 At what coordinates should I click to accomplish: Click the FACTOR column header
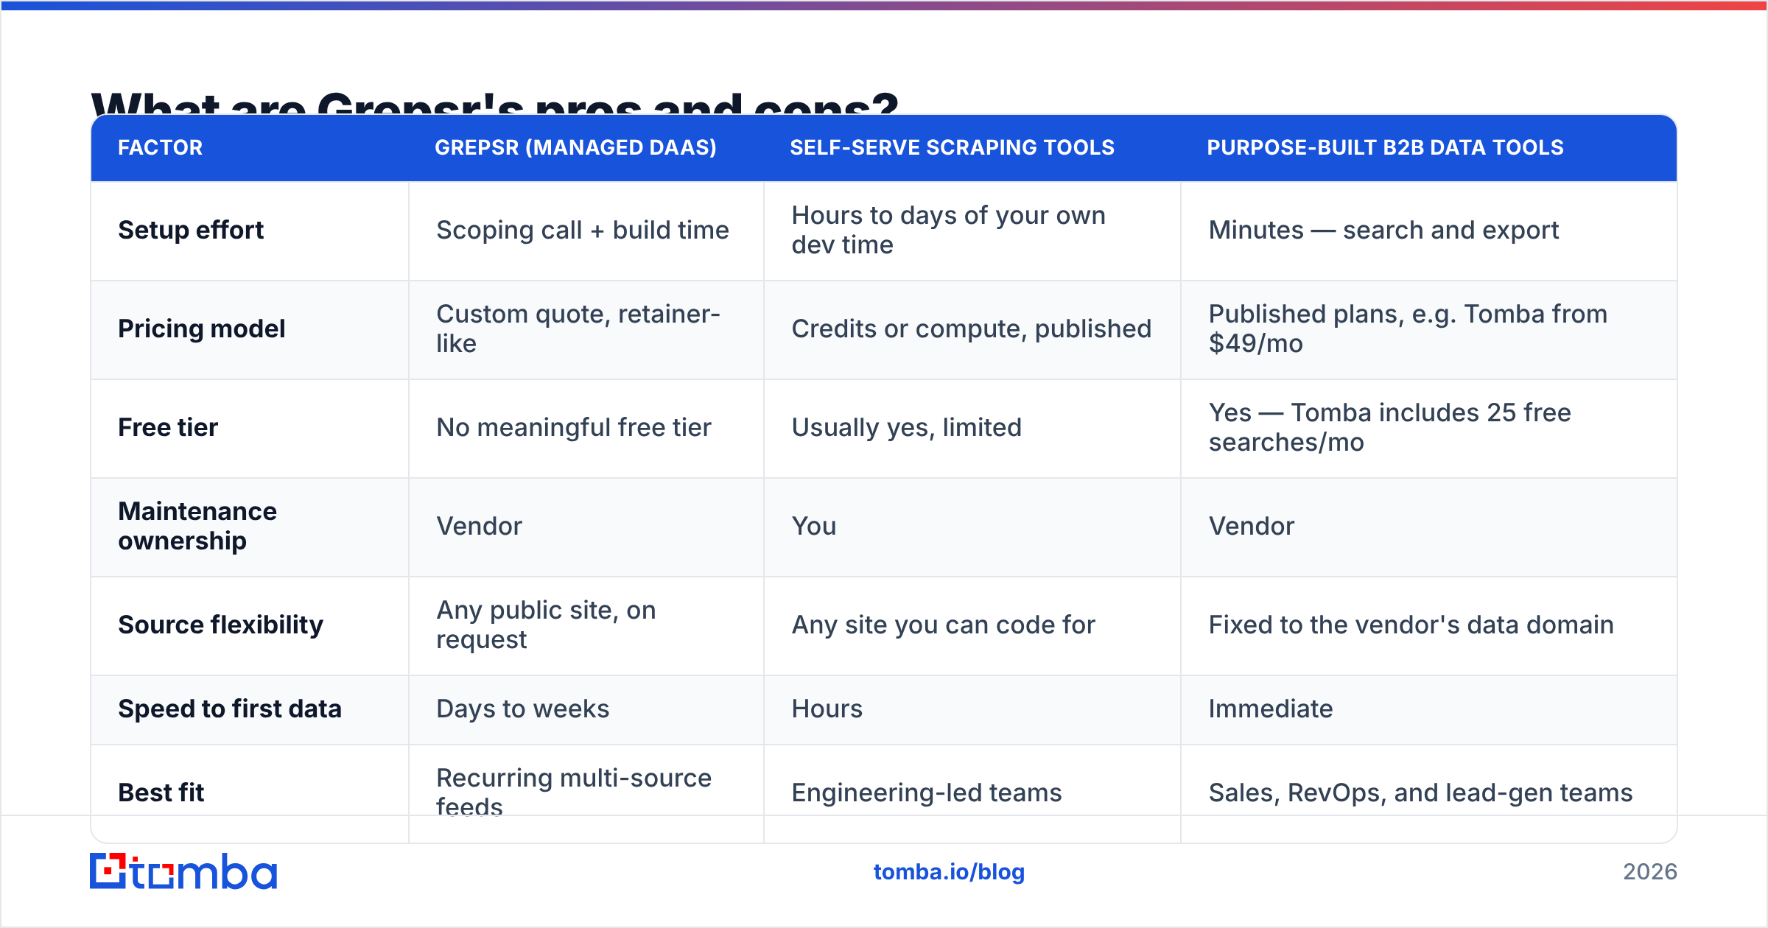pos(160,147)
